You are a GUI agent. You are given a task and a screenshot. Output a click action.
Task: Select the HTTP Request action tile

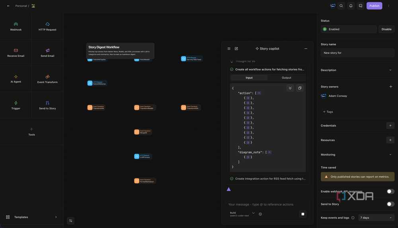point(47,26)
